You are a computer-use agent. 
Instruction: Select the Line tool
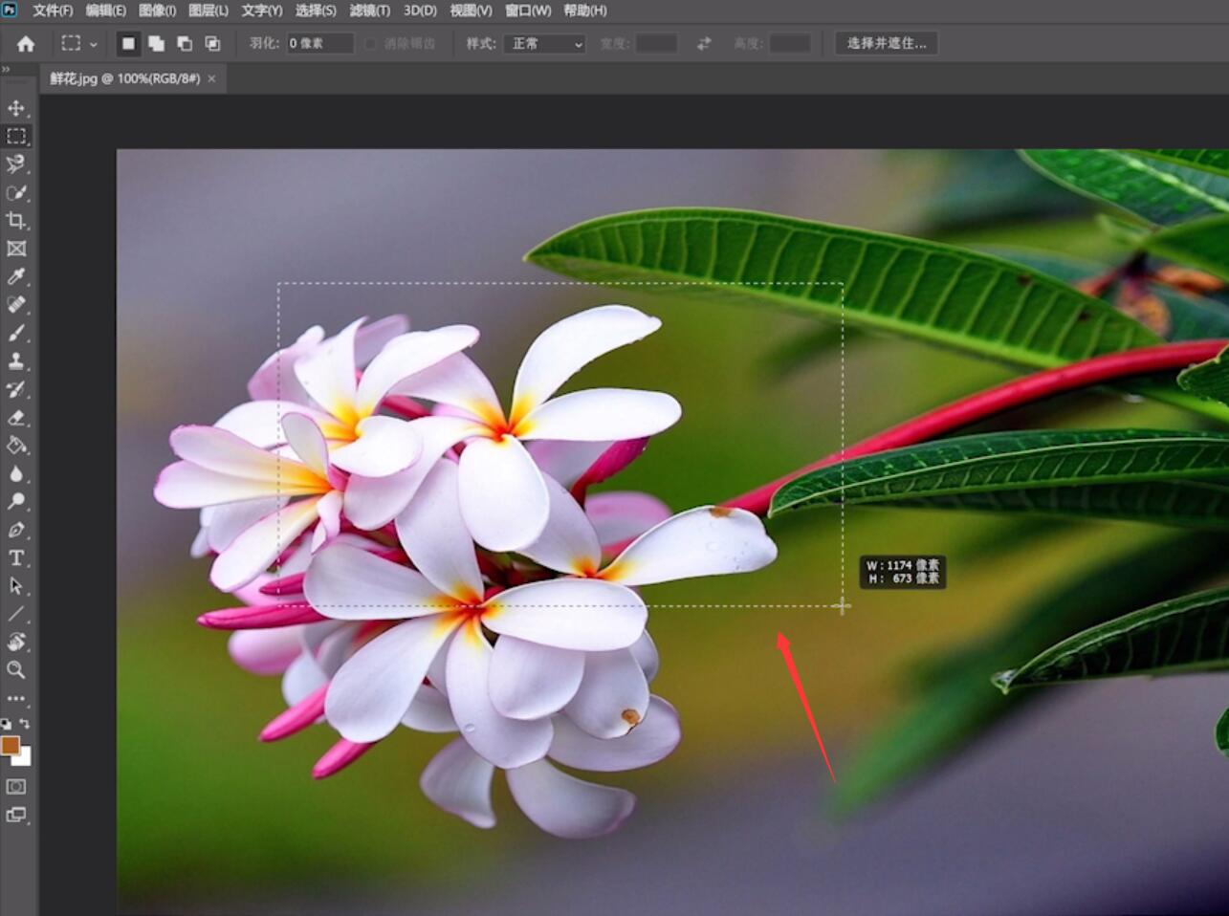click(x=16, y=615)
